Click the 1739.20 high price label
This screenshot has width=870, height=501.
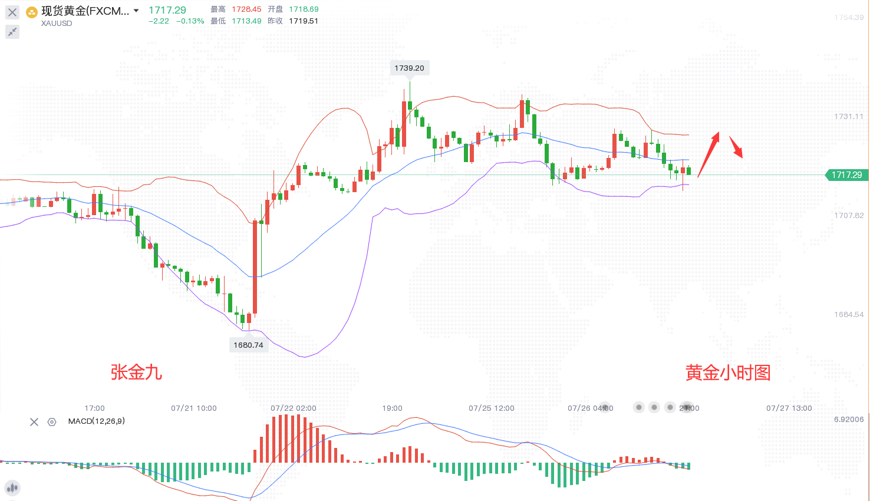point(409,68)
